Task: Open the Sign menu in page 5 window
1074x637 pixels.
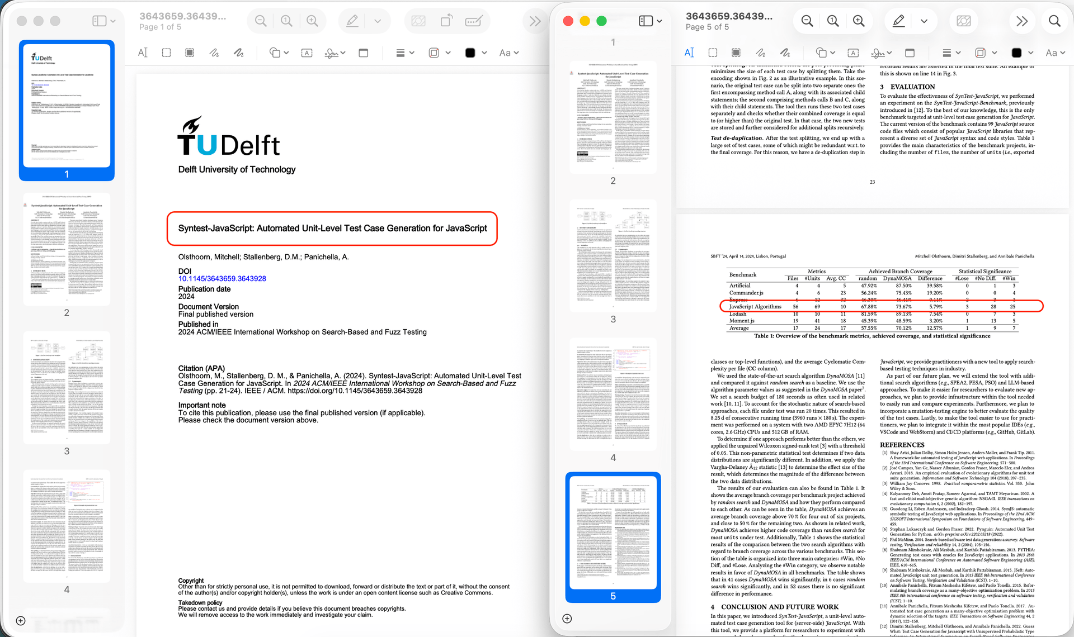Action: click(882, 53)
